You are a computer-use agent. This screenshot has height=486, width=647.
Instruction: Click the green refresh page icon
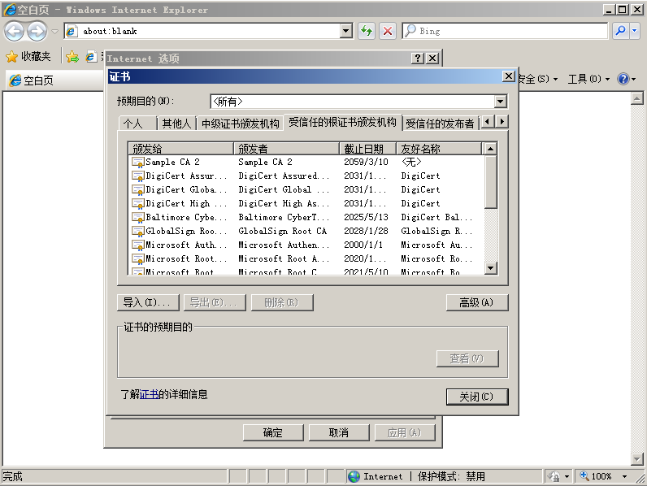[x=367, y=31]
